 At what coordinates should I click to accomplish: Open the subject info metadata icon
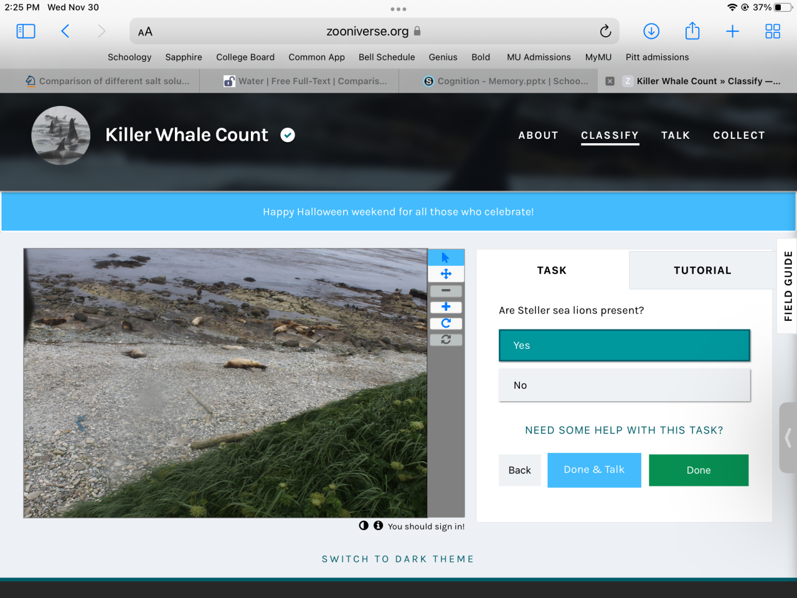pyautogui.click(x=378, y=526)
